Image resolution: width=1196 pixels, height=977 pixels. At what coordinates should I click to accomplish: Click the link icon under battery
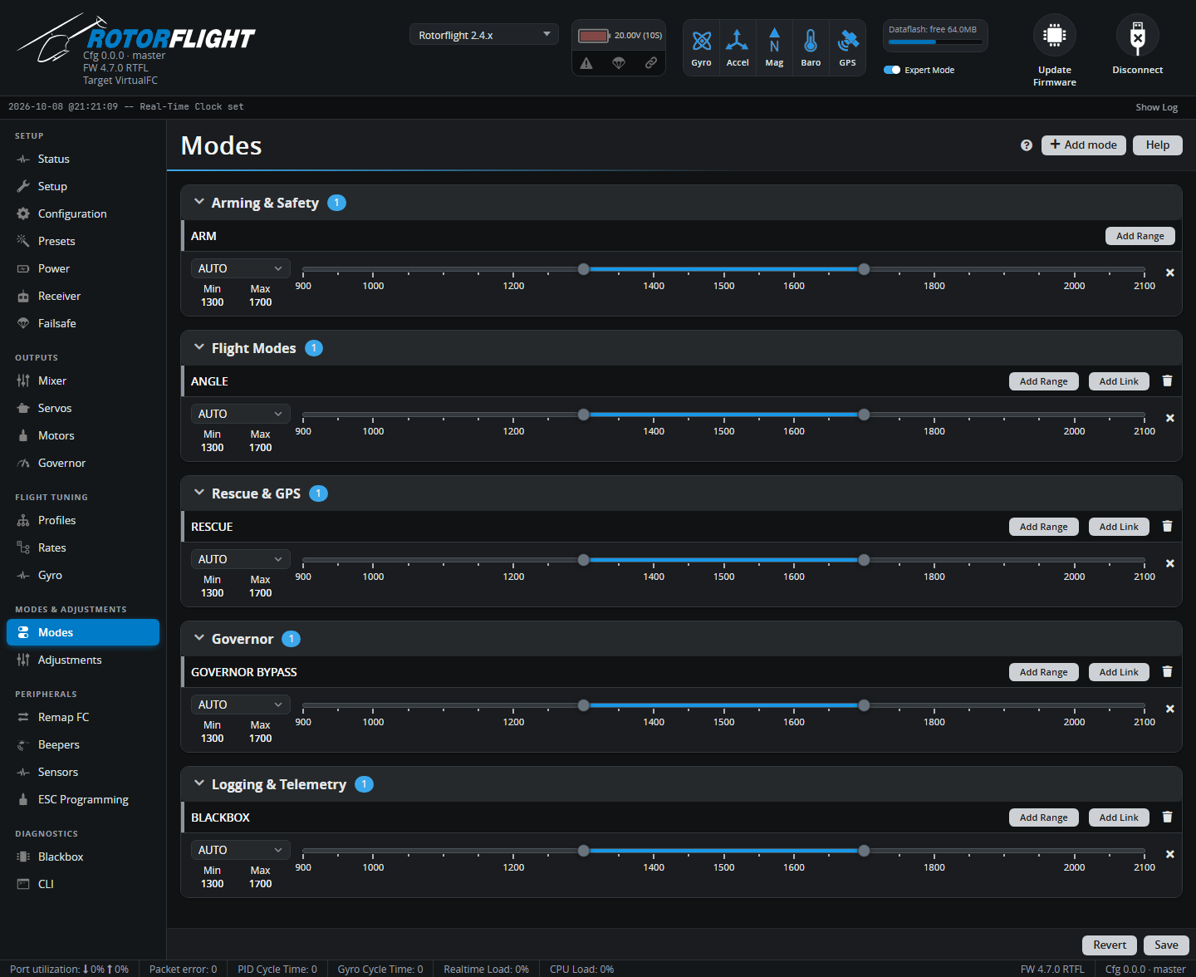coord(651,63)
